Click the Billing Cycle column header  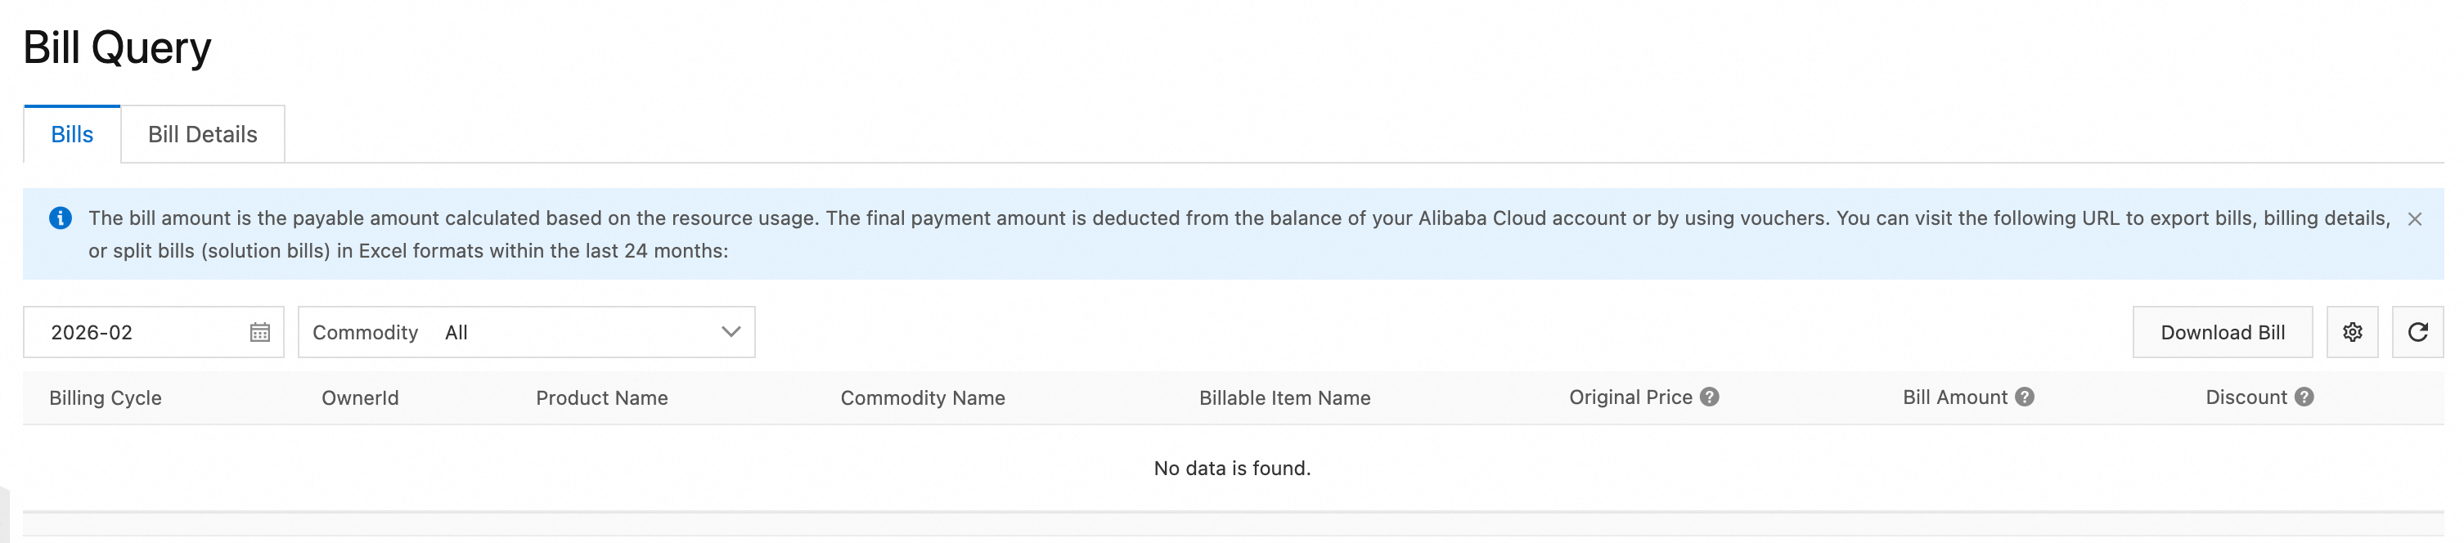[106, 398]
